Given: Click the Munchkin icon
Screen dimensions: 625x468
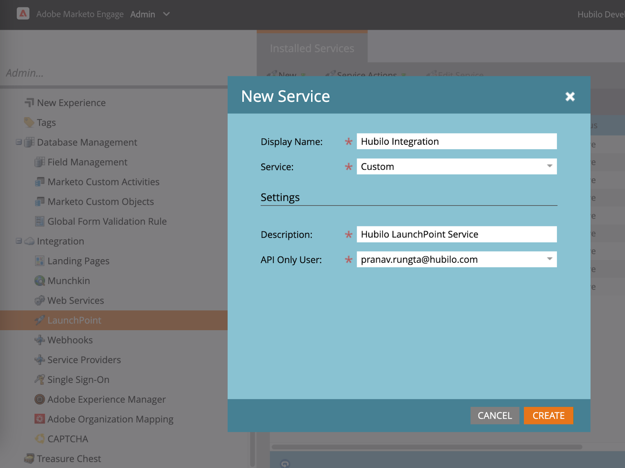Looking at the screenshot, I should pyautogui.click(x=39, y=281).
